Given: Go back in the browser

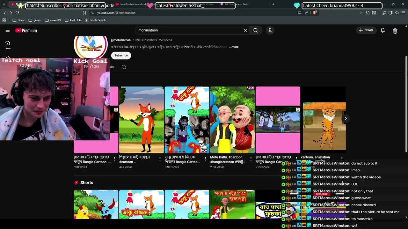Looking at the screenshot, I should pos(4,13).
